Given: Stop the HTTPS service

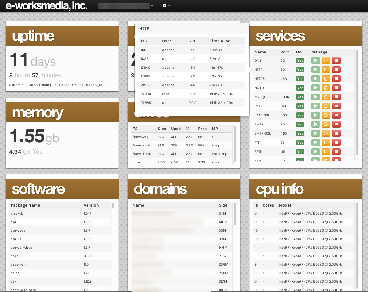Looking at the screenshot, I should point(336,79).
